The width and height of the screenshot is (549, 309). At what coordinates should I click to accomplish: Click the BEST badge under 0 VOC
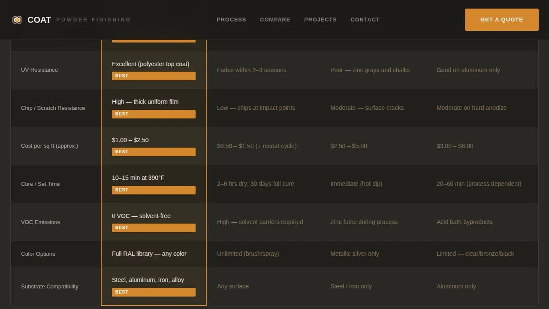(x=154, y=228)
